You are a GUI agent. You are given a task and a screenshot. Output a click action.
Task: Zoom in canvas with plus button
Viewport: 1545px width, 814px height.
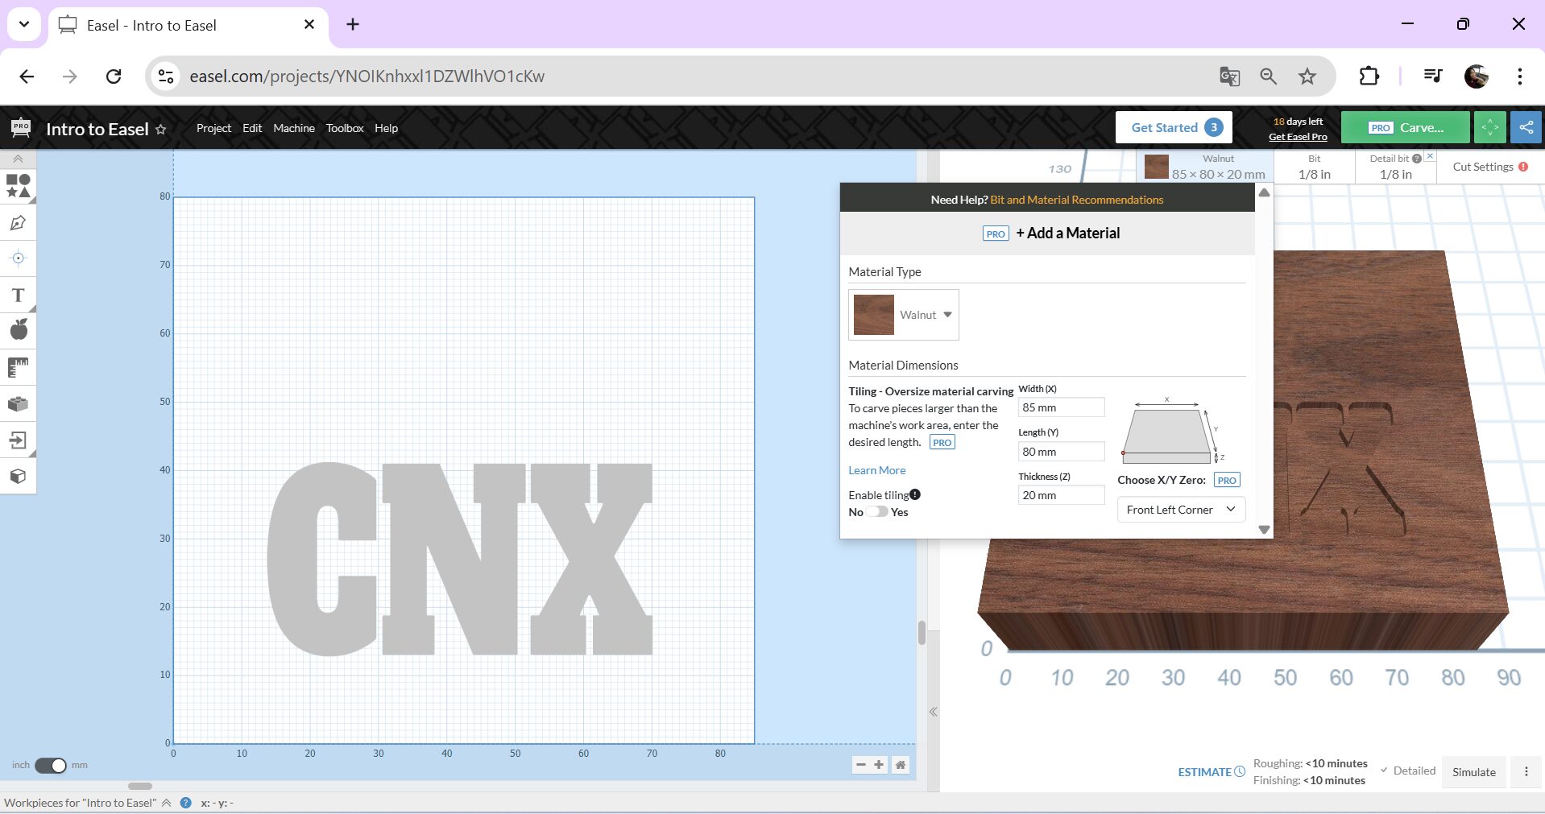coord(880,765)
